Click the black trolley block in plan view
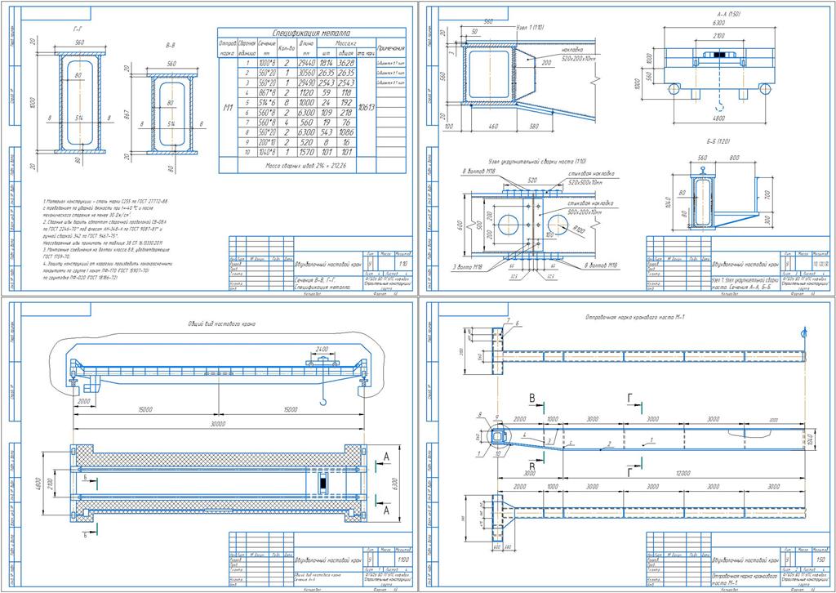 [x=322, y=484]
